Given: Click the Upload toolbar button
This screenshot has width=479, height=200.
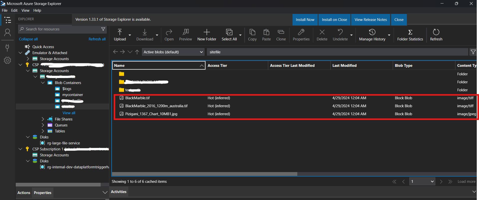Looking at the screenshot, I should coord(120,35).
